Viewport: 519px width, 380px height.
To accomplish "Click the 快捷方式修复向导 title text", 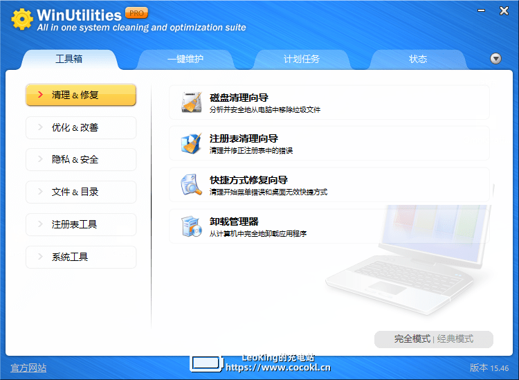I will [x=248, y=180].
